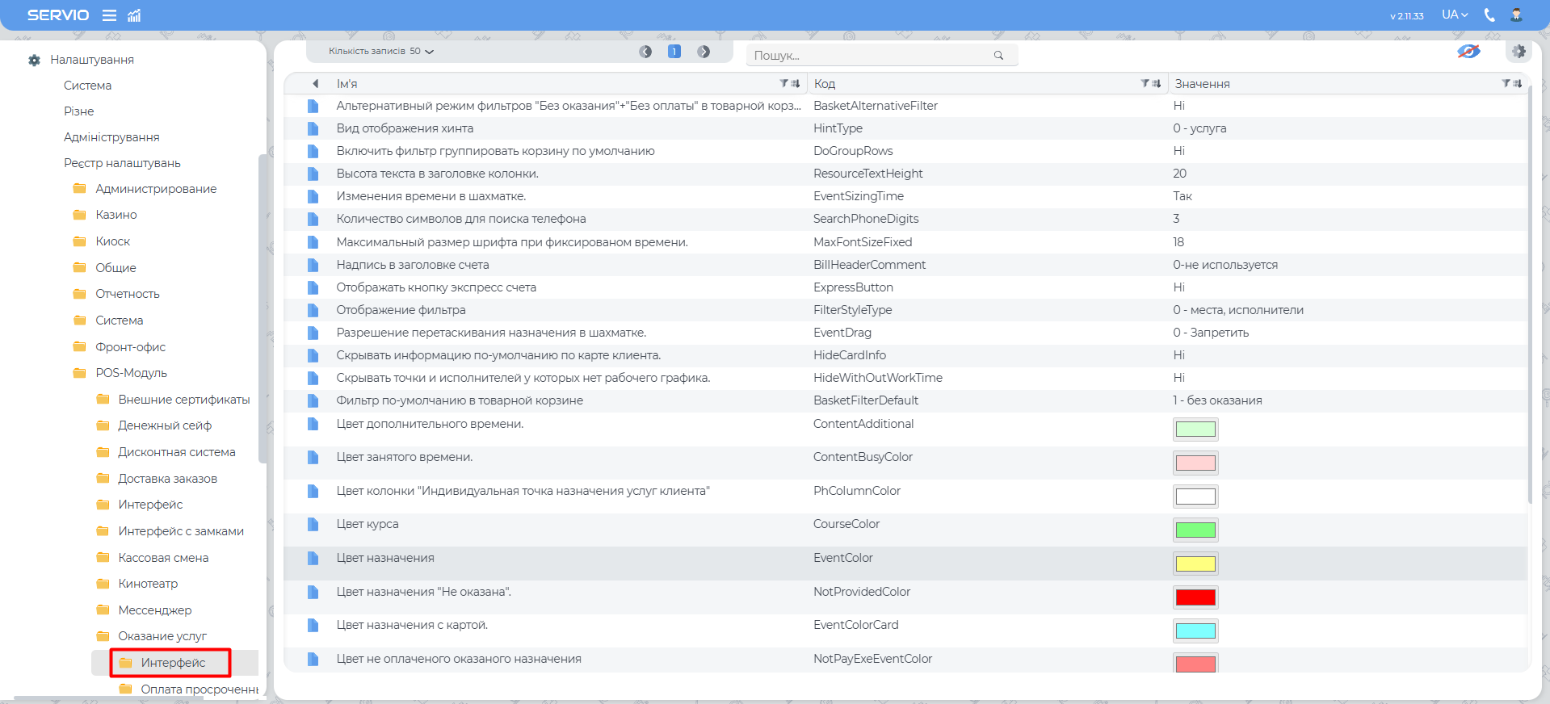1550x704 pixels.
Task: Select the Кассовая смена folder
Action: coord(163,558)
